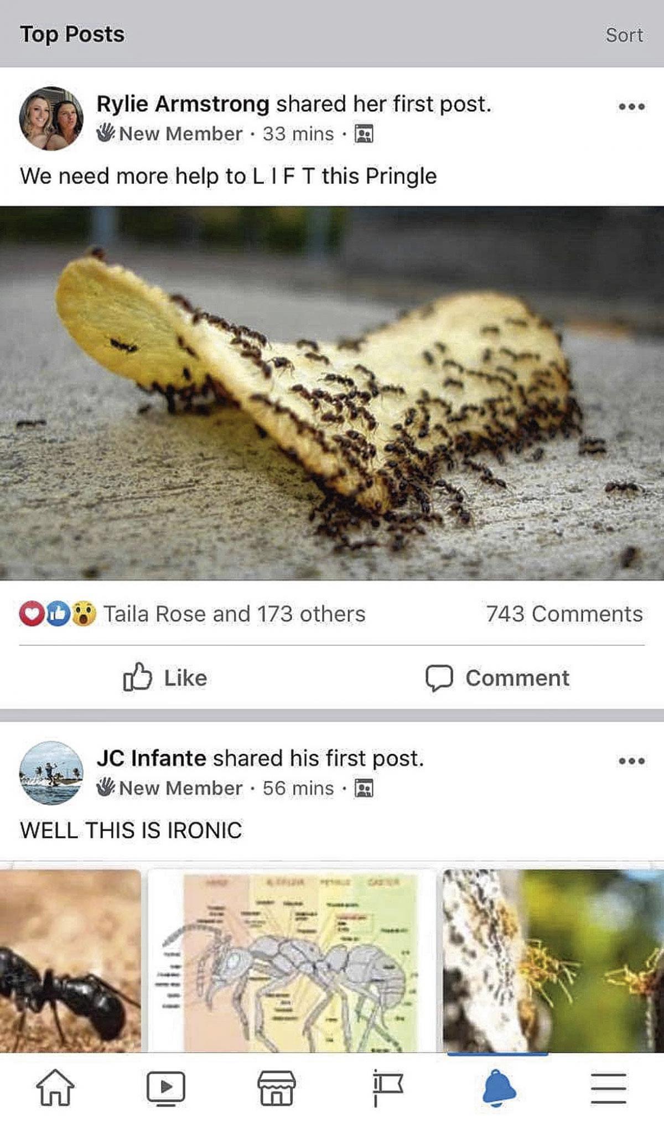The width and height of the screenshot is (664, 1130).
Task: Open the Home feed tab
Action: click(x=55, y=1087)
